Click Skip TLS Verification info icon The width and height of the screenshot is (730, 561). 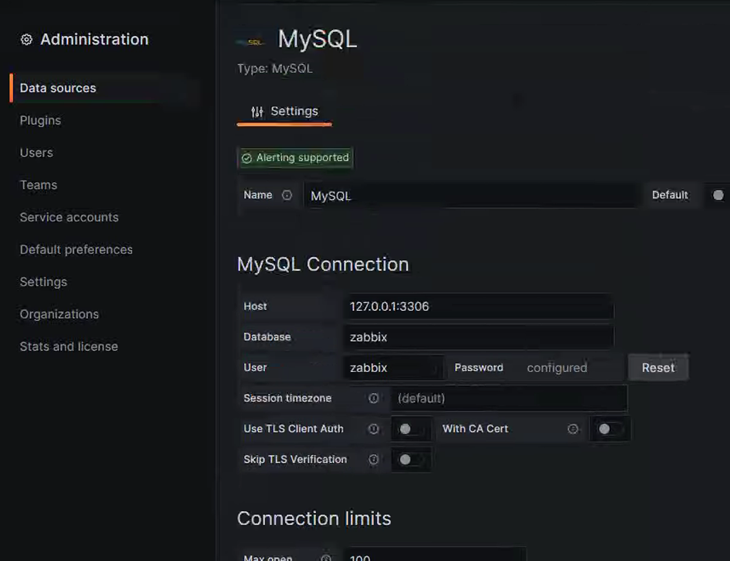click(x=373, y=460)
